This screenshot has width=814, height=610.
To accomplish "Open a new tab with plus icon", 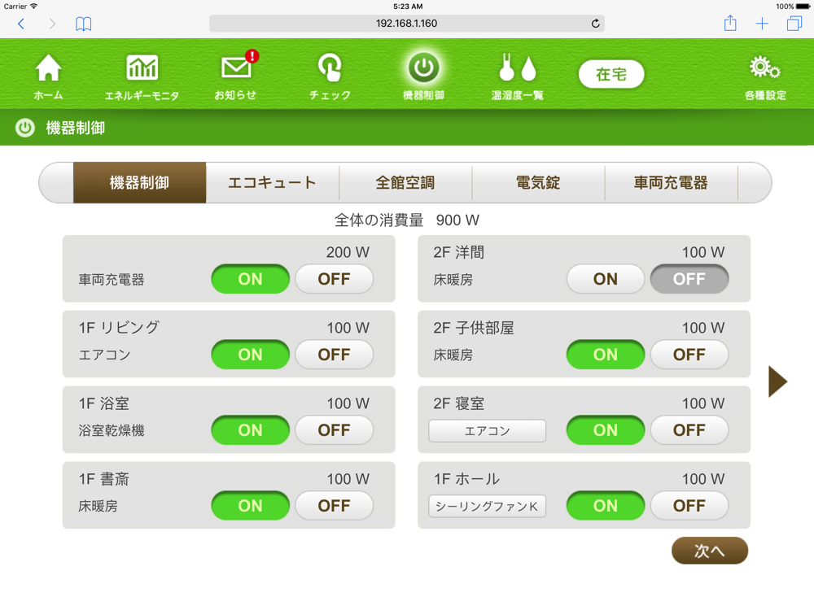I will pos(762,24).
